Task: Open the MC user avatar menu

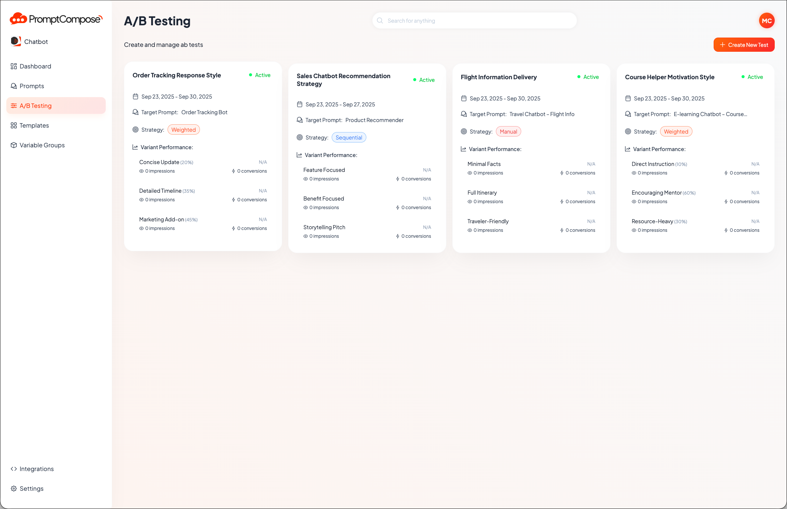Action: pyautogui.click(x=767, y=20)
